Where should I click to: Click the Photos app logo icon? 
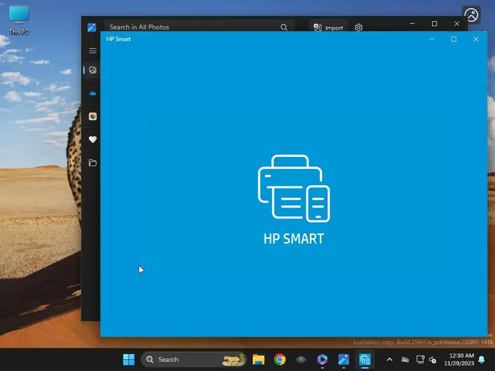92,28
